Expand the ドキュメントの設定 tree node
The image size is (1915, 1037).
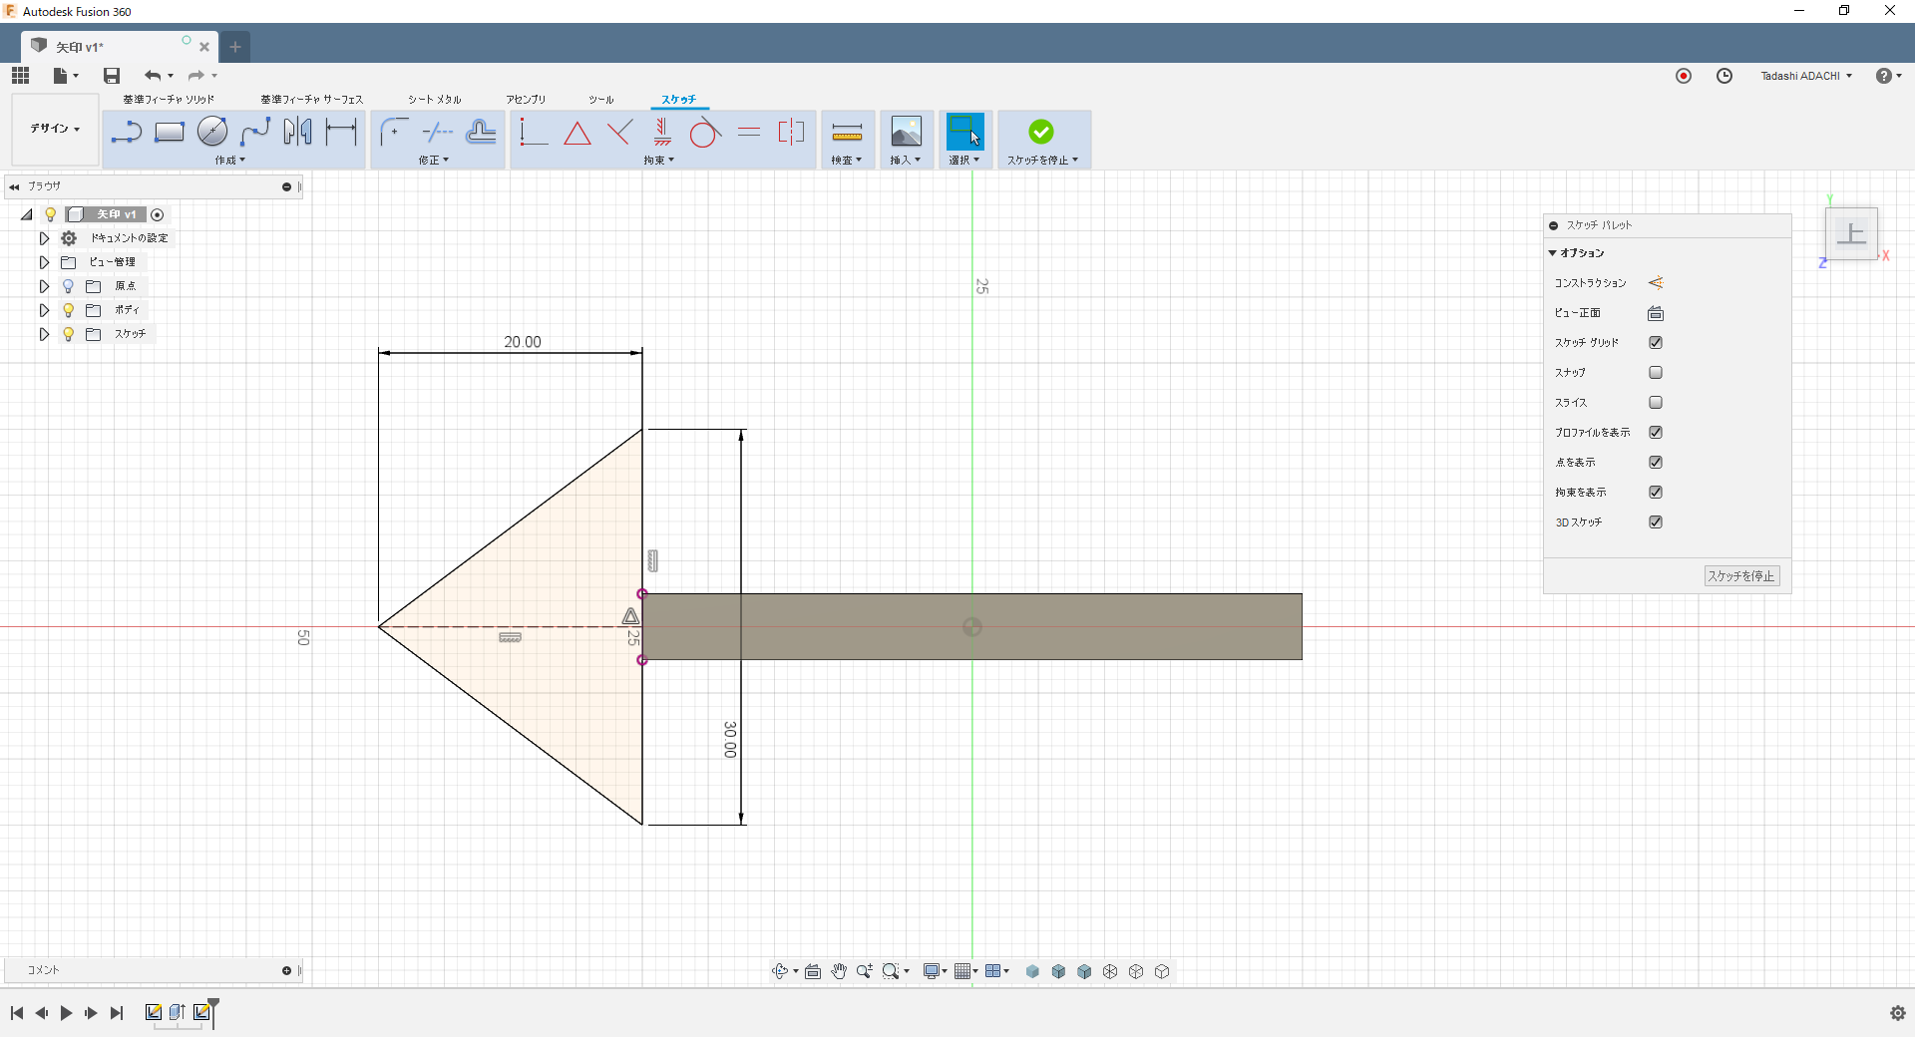click(44, 238)
